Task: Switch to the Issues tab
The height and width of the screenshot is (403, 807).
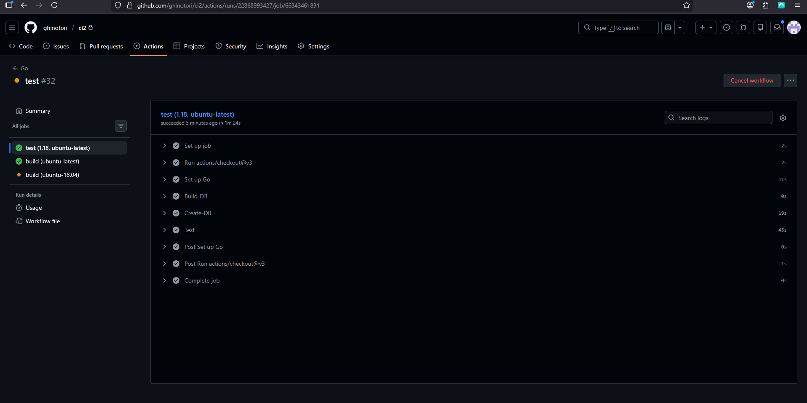Action: (x=56, y=46)
